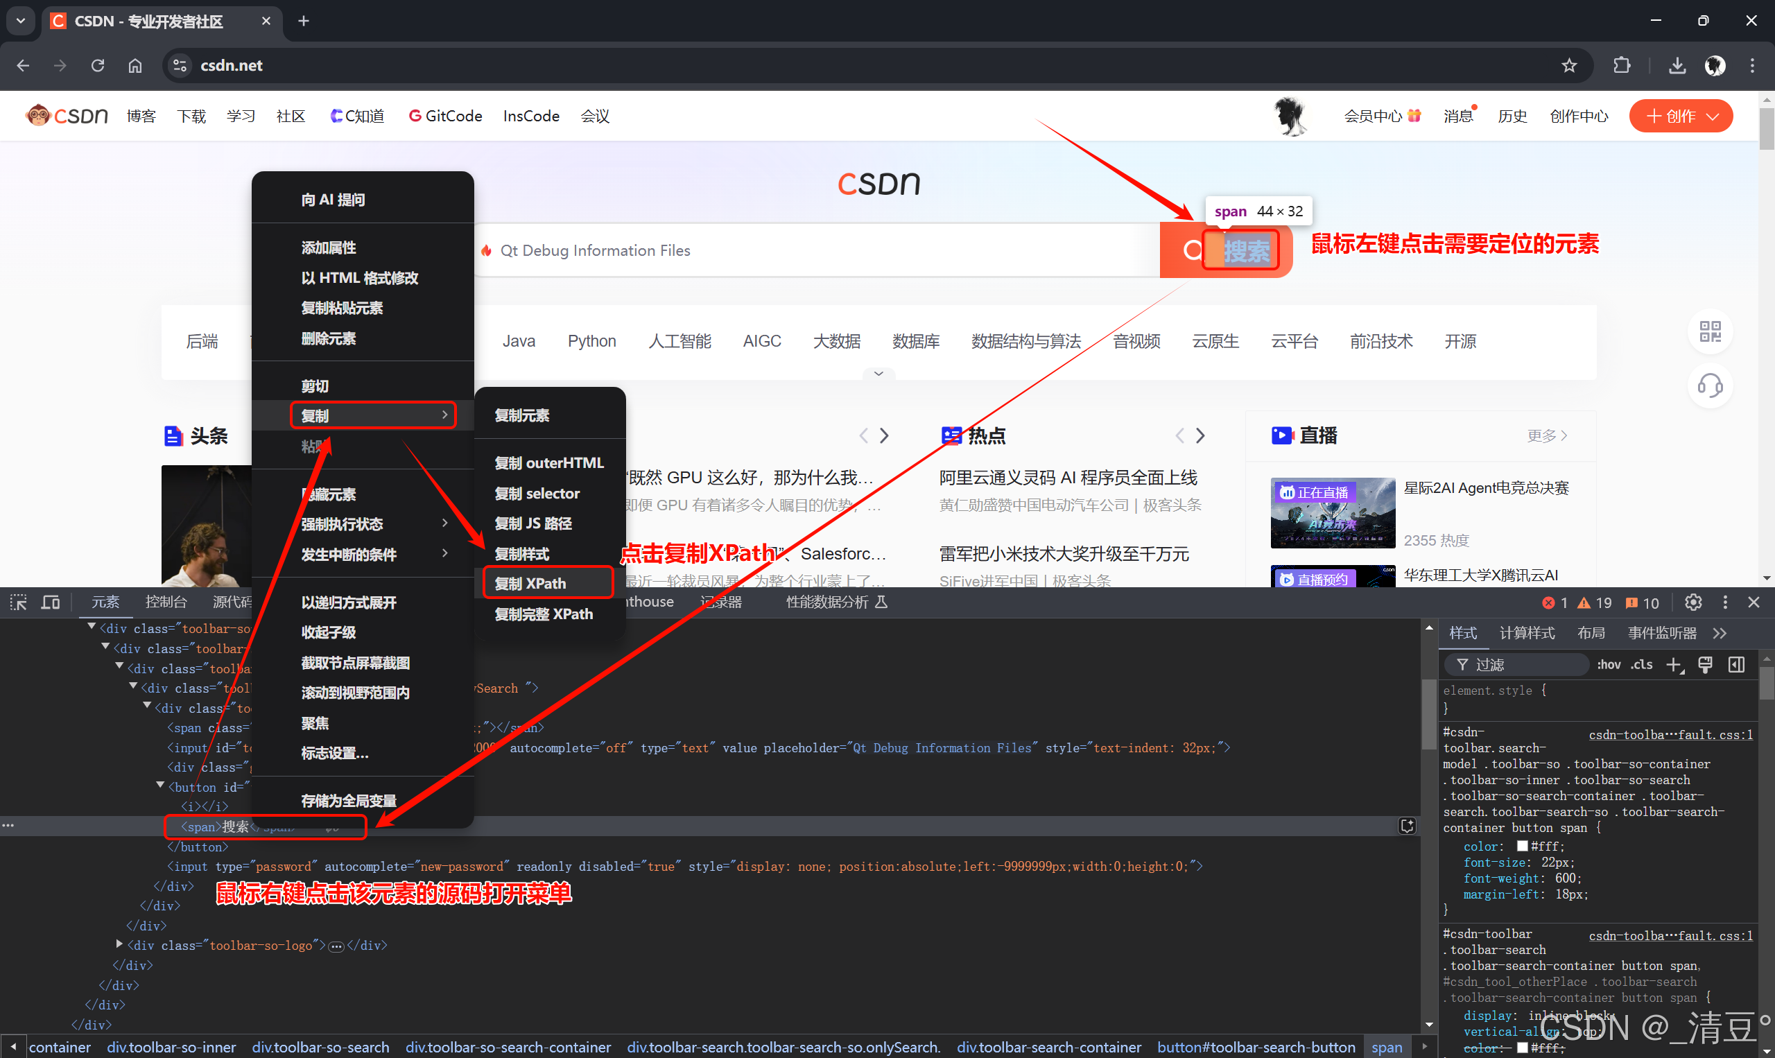Switch to the 控制台 DevTools tab
The image size is (1775, 1058).
pos(166,602)
